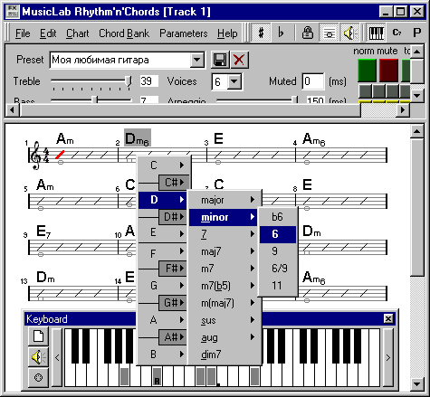
Task: Select the dim7 chord type
Action: pyautogui.click(x=224, y=354)
